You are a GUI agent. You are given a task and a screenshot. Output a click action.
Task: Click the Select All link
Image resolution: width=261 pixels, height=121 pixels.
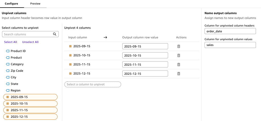11,42
